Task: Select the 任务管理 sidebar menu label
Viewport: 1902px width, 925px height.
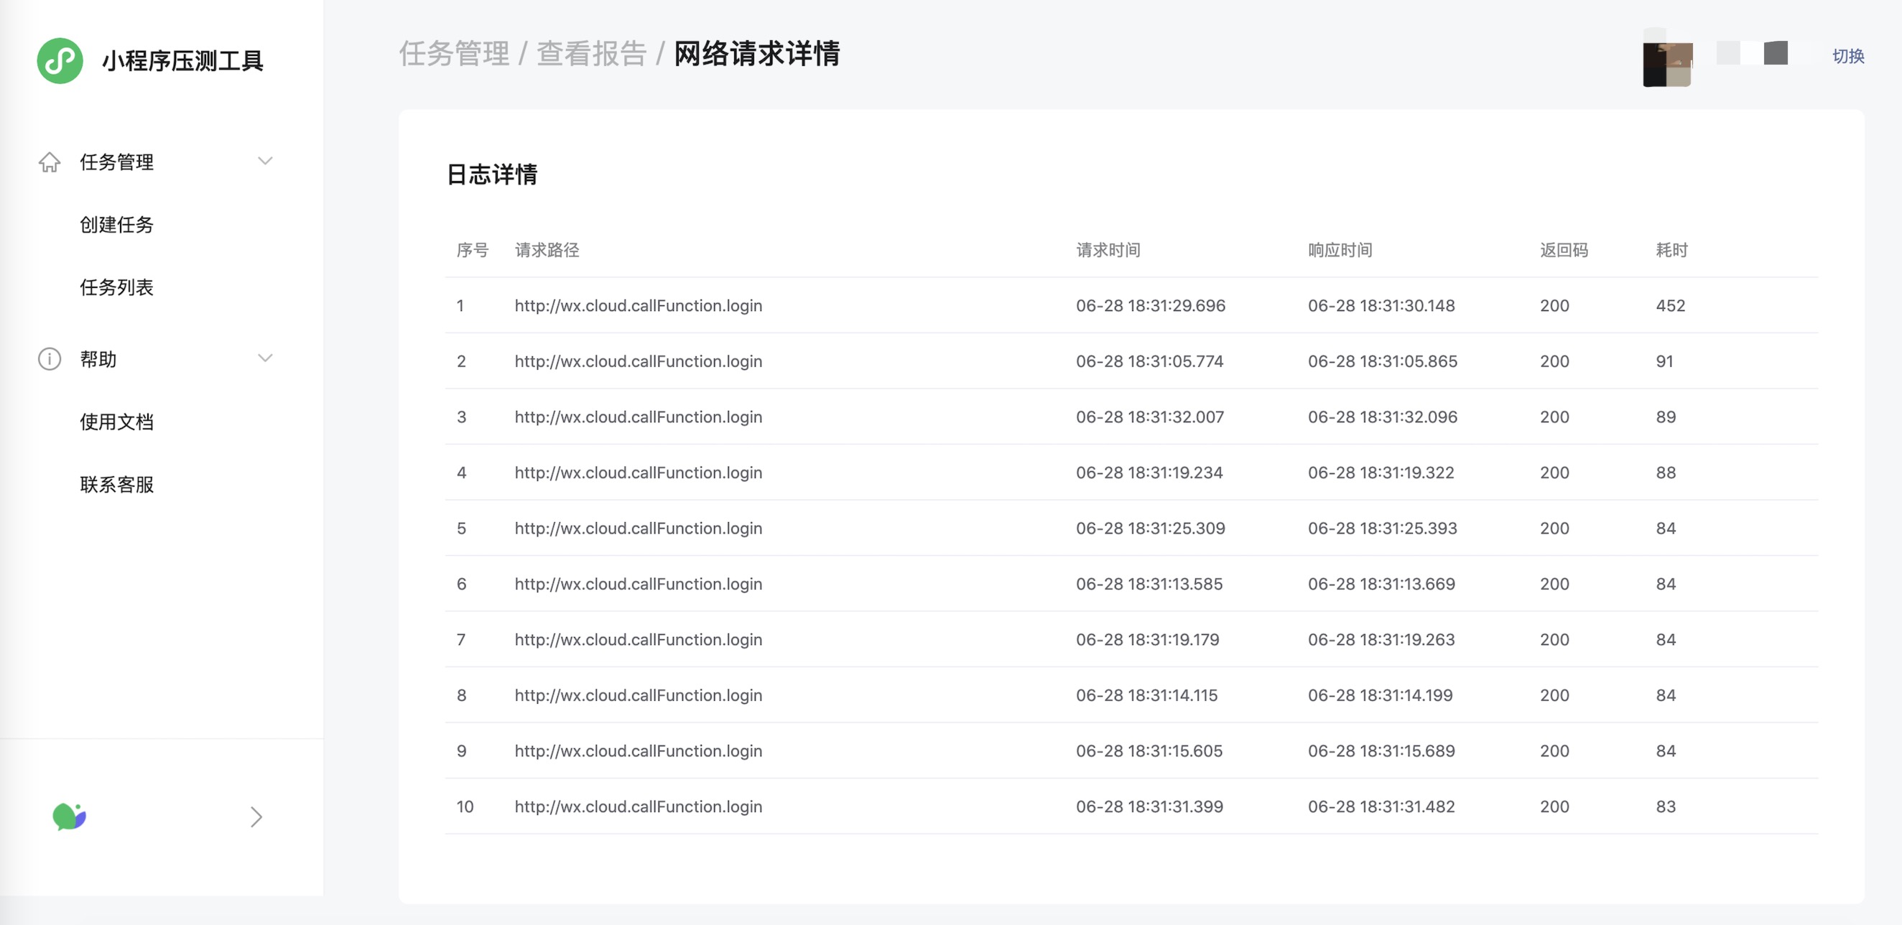Action: pyautogui.click(x=116, y=162)
